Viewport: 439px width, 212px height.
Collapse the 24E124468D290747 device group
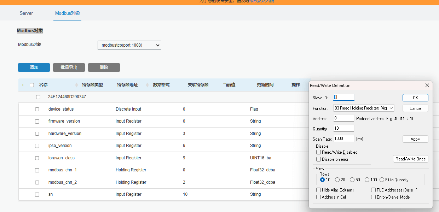click(x=23, y=97)
